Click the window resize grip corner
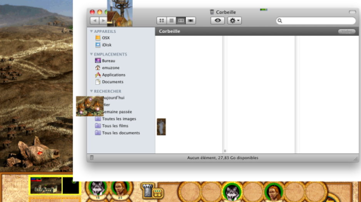 click(x=356, y=159)
